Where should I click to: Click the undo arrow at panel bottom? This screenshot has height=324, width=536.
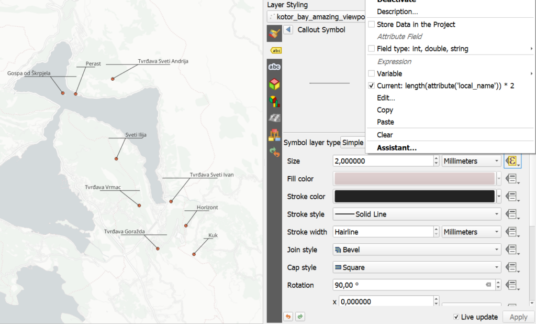pos(288,317)
